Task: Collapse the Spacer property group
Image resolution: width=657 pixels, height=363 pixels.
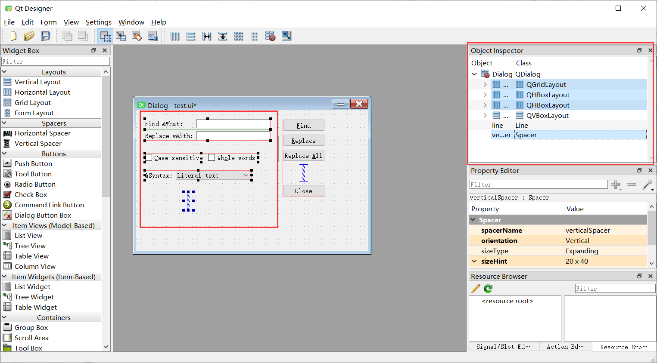Action: pos(473,220)
